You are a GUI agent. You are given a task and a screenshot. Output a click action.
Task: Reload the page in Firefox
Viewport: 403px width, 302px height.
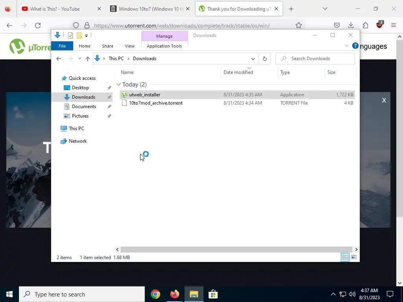tap(38, 26)
